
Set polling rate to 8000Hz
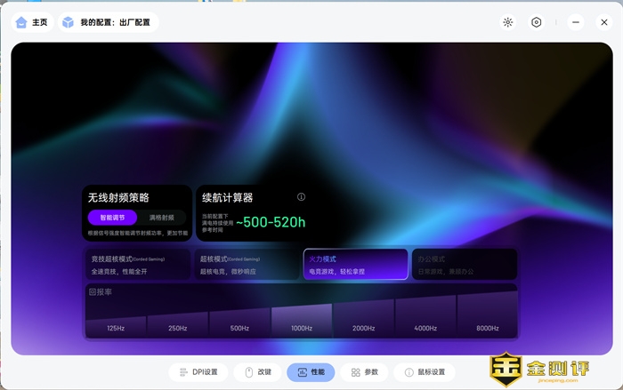pos(488,315)
